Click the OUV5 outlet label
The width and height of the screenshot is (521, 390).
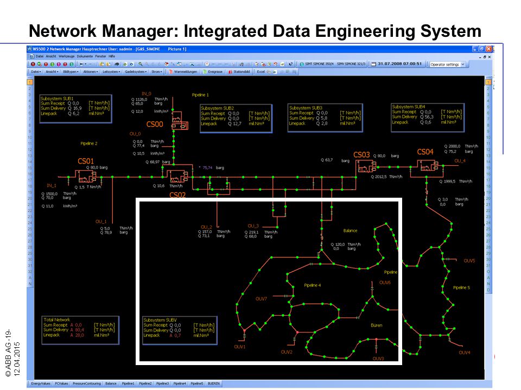click(x=469, y=261)
